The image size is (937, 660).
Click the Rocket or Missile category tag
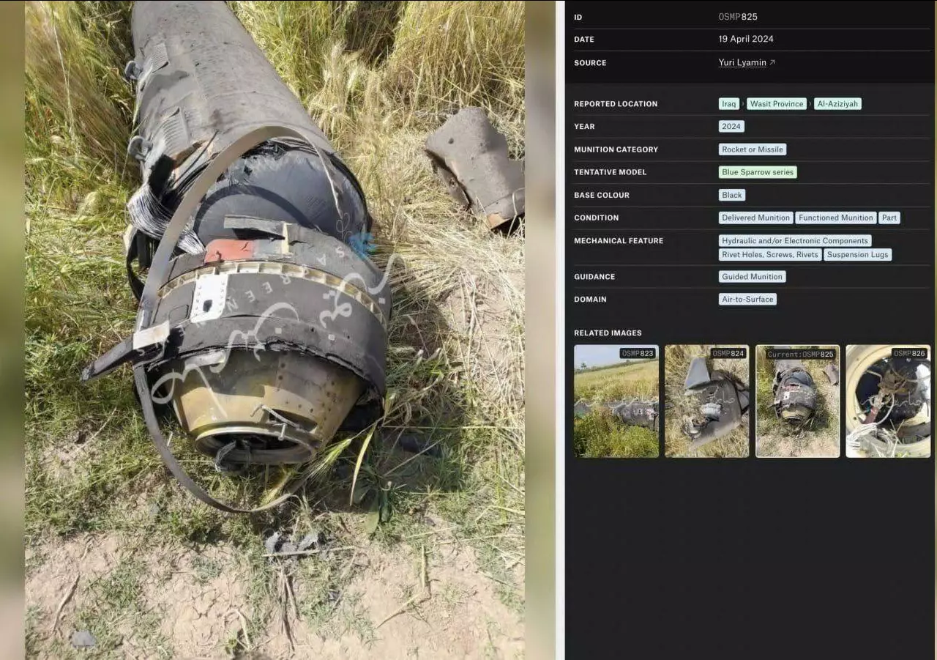pos(753,149)
